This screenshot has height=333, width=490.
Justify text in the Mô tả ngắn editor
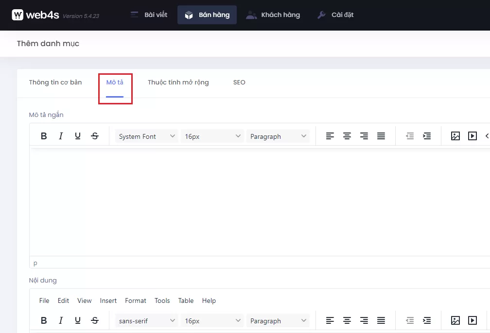coord(381,136)
